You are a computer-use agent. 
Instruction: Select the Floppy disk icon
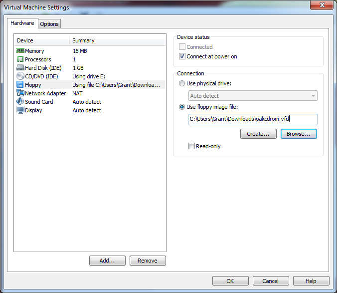(20, 85)
